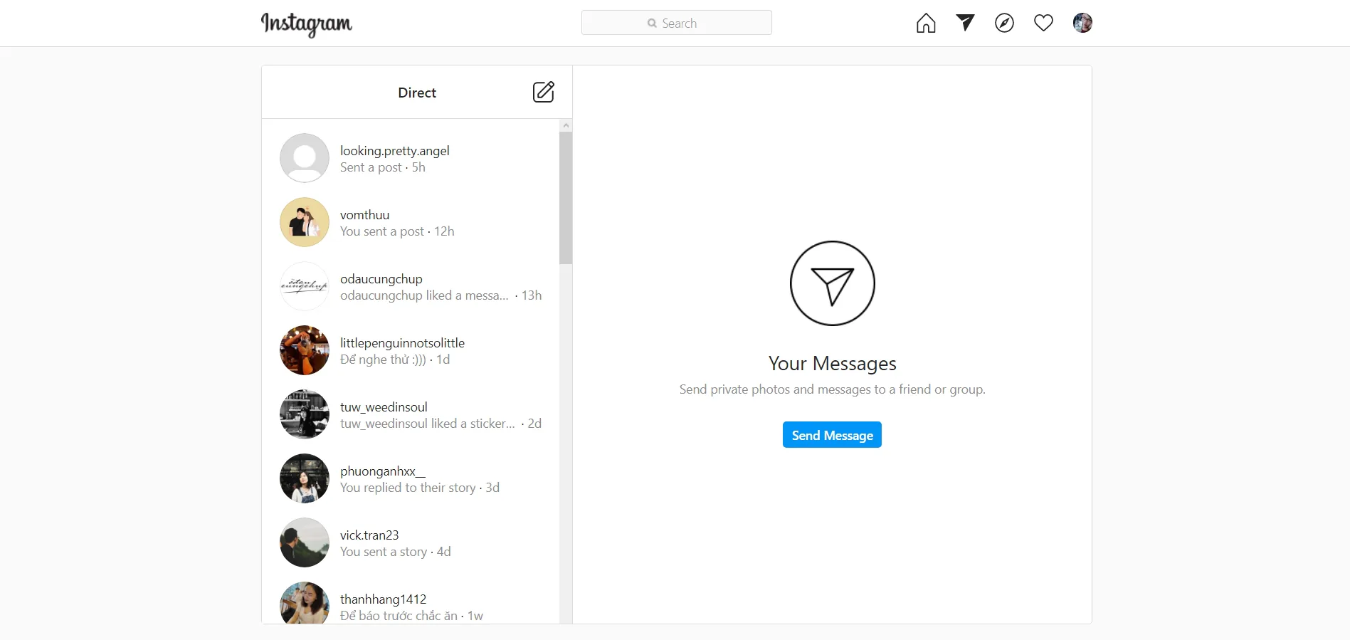Screen dimensions: 1350x640
Task: Click the Direct header title
Action: 417,93
